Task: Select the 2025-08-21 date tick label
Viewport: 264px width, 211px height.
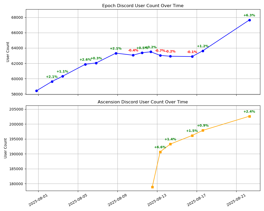Action: (236, 200)
